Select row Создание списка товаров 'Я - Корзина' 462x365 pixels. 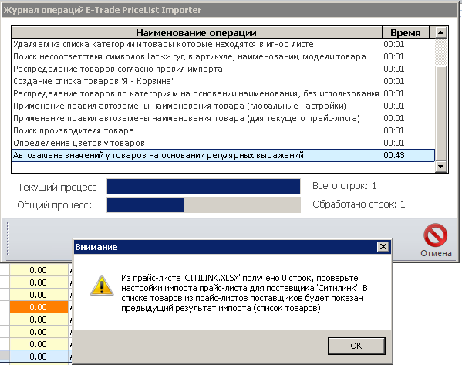[x=223, y=81]
